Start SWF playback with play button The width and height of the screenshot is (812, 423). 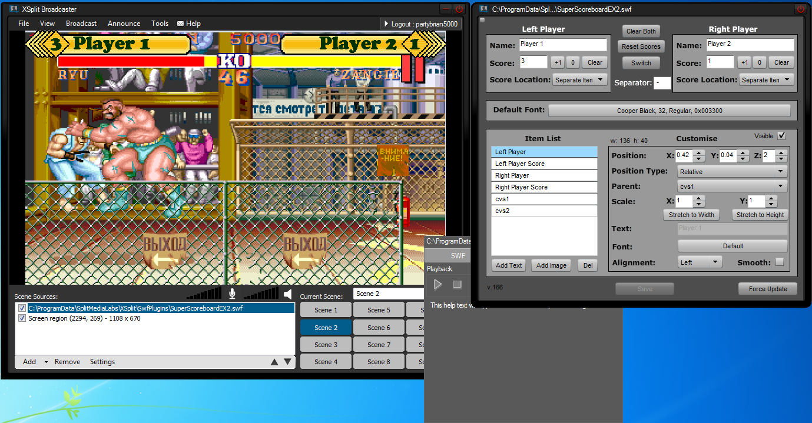pos(438,285)
